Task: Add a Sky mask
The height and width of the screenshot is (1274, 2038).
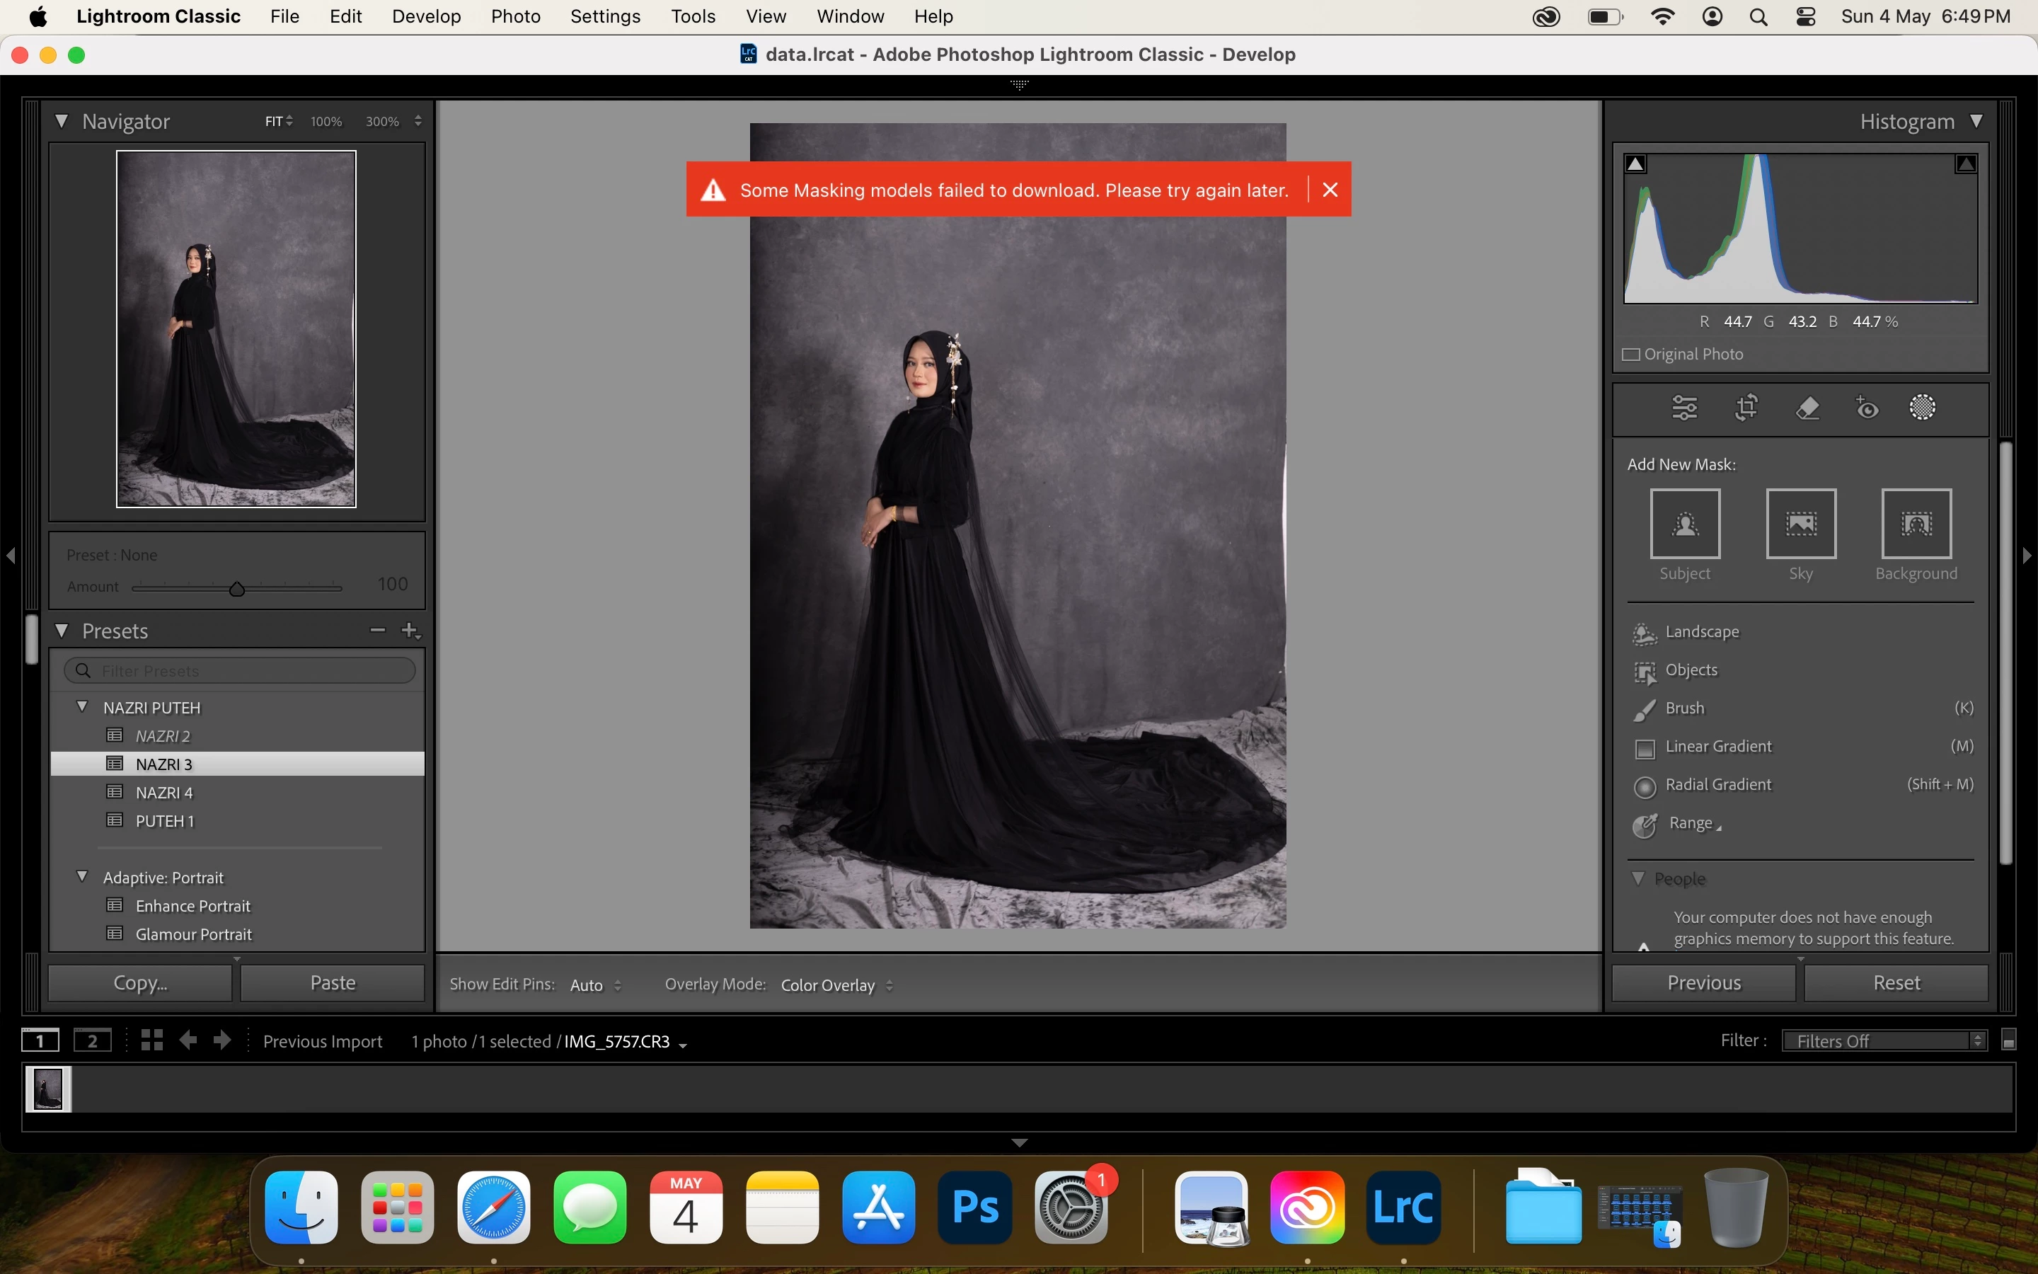Action: point(1800,523)
